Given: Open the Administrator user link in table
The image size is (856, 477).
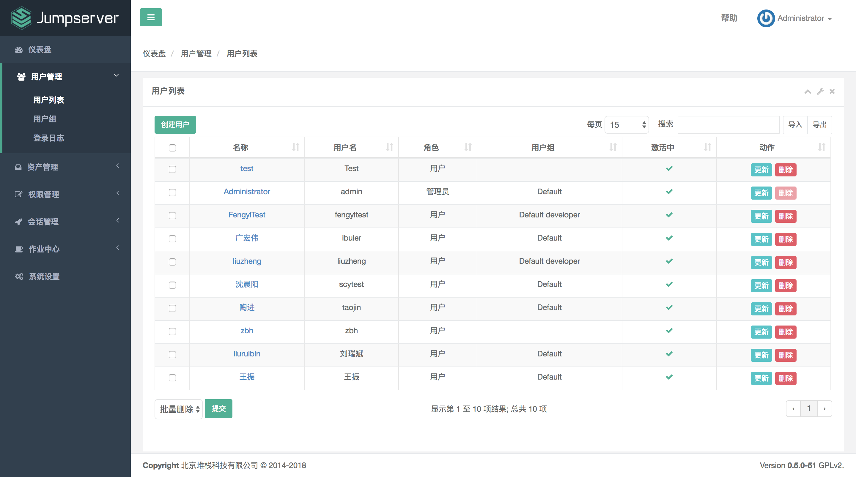Looking at the screenshot, I should (x=247, y=192).
